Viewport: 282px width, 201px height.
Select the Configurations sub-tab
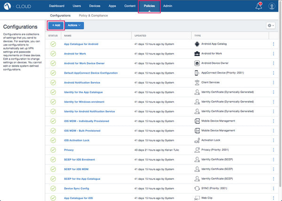coord(60,15)
